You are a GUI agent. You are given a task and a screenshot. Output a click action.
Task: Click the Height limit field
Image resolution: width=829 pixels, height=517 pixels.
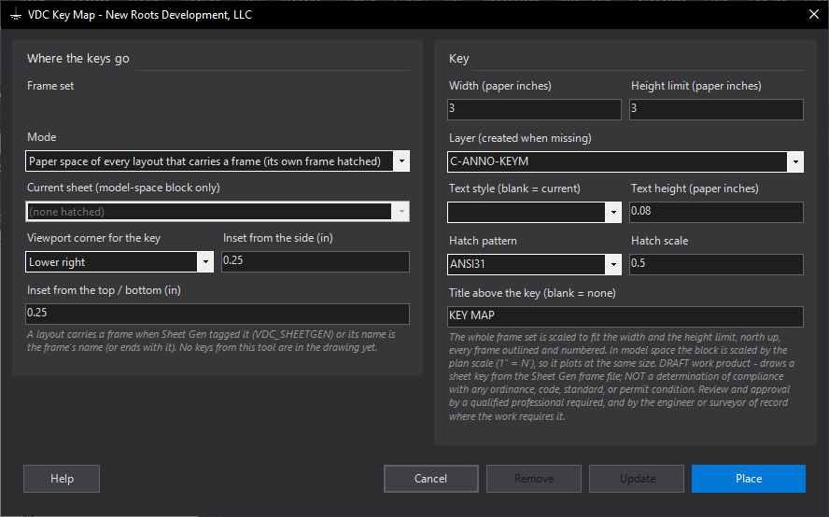click(x=716, y=109)
